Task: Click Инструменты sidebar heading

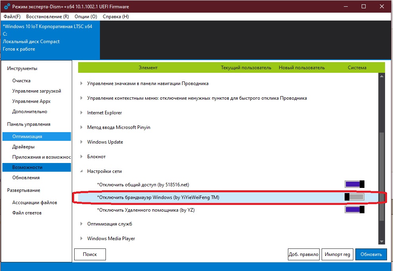Action: 22,68
